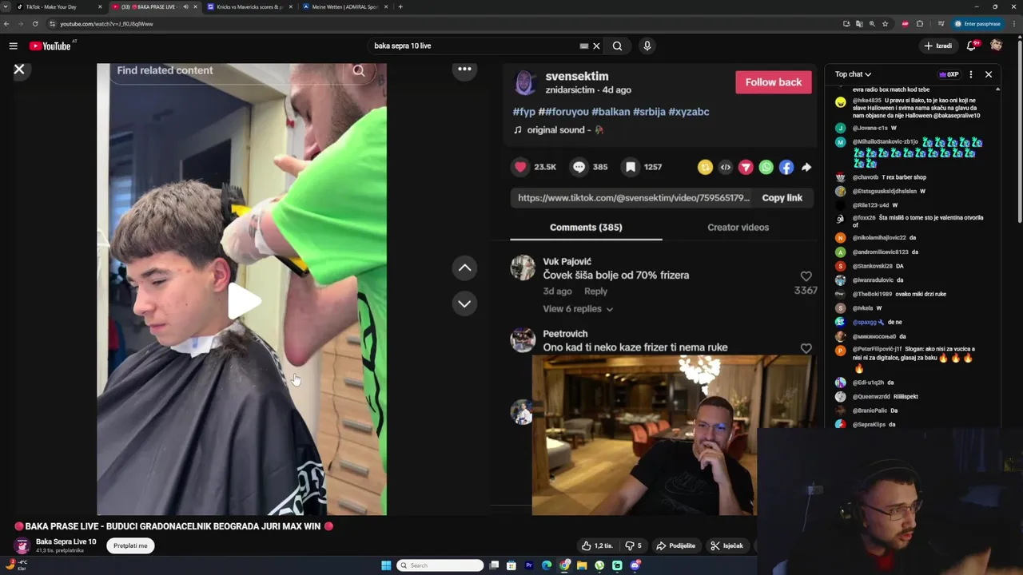Open live chat three-dot options

971,74
